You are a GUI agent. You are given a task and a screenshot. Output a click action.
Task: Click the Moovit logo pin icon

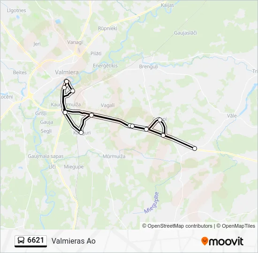(x=204, y=241)
